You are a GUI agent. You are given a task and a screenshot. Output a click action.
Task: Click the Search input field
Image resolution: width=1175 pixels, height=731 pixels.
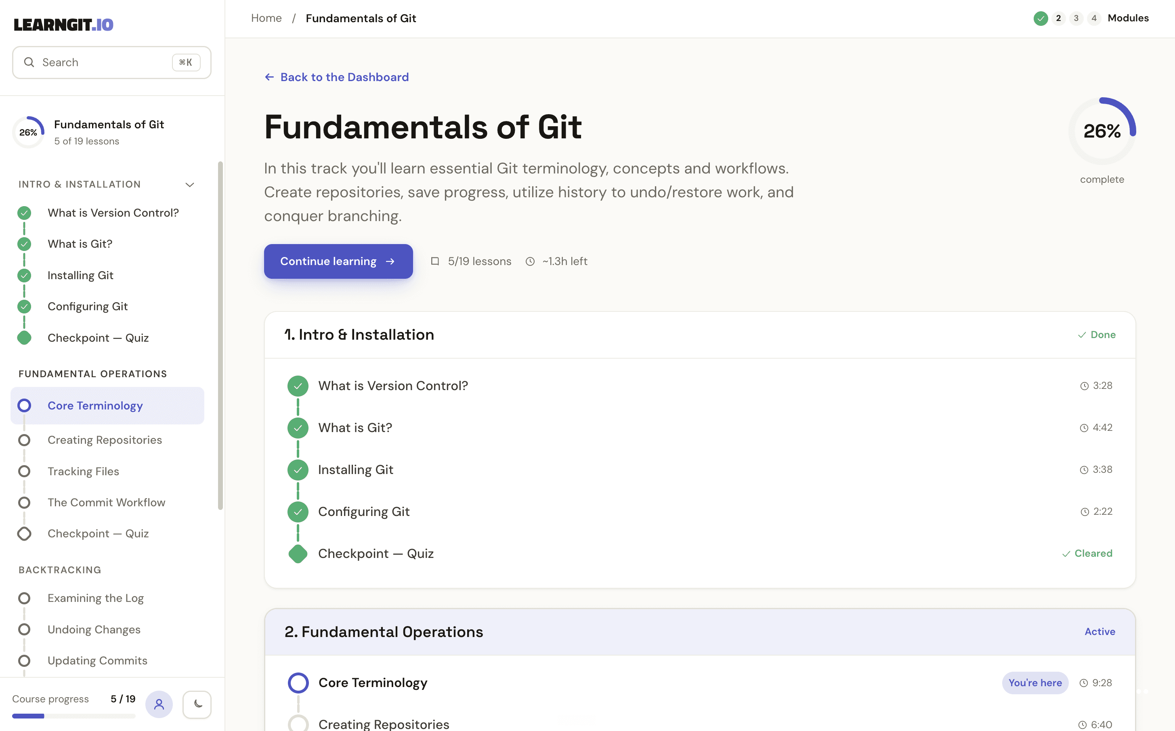tap(112, 63)
